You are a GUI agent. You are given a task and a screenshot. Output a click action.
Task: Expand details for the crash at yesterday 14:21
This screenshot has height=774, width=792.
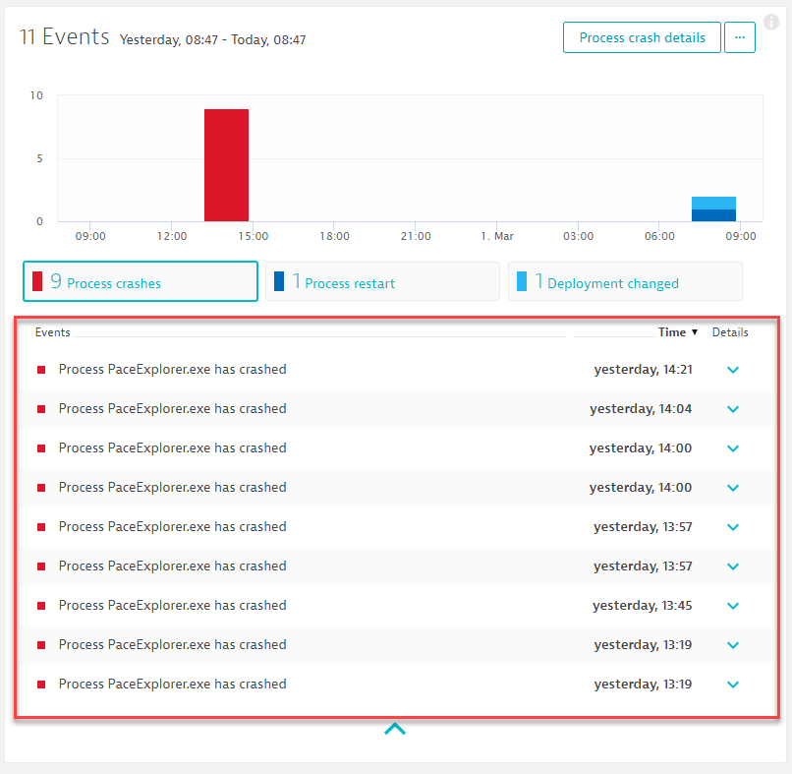[733, 369]
